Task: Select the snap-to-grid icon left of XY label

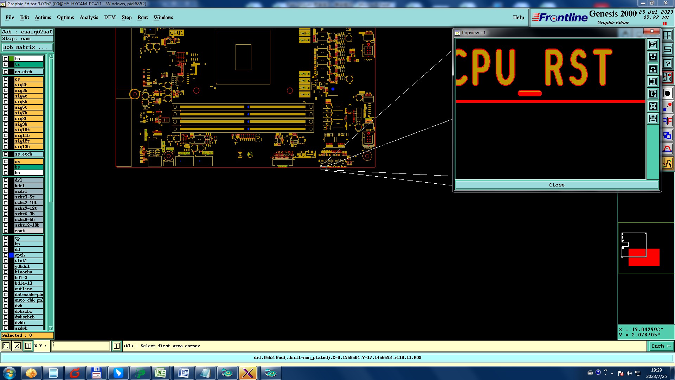Action: [28, 346]
